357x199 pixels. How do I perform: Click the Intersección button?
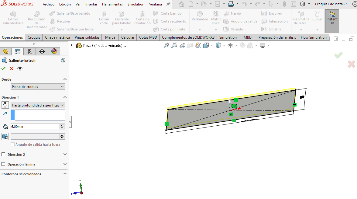pos(275,21)
